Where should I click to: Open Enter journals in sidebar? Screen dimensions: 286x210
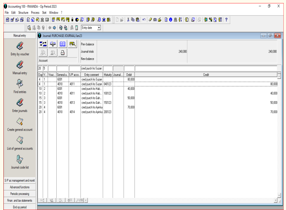20,105
